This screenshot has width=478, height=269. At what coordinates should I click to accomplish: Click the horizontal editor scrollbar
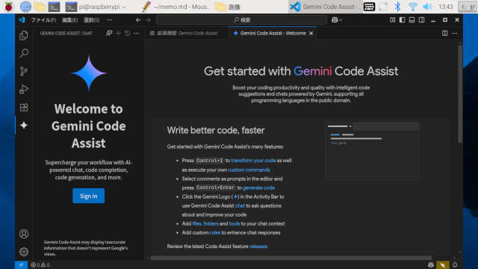(x=291, y=258)
